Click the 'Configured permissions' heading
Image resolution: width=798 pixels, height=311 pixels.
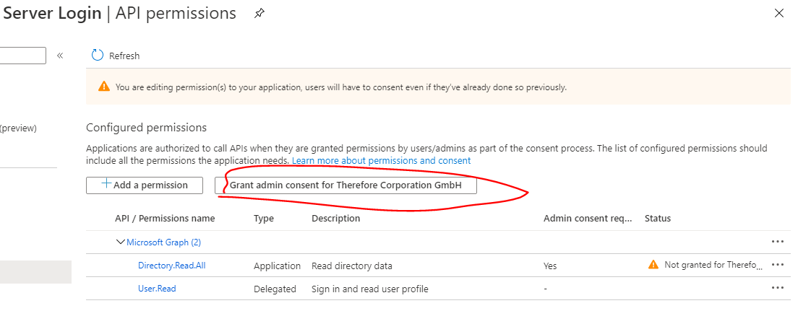[147, 127]
